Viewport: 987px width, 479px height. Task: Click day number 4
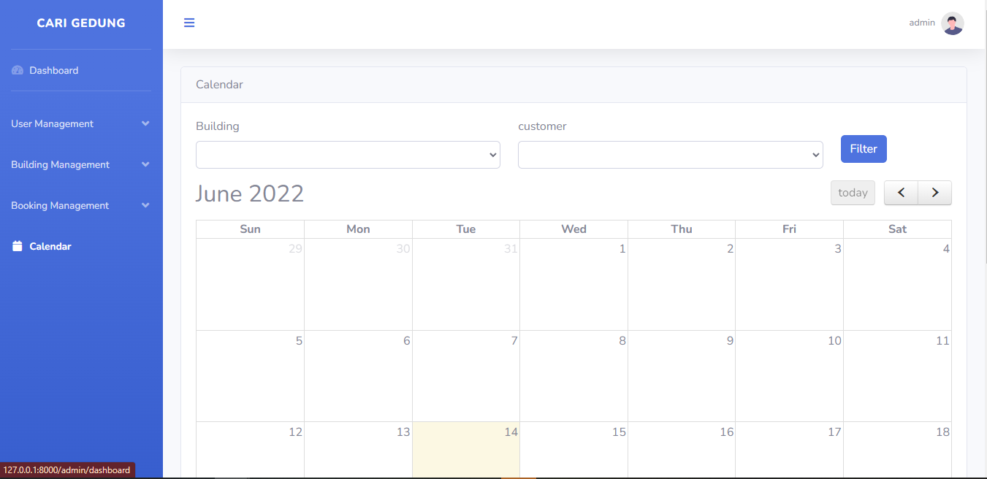pos(946,249)
